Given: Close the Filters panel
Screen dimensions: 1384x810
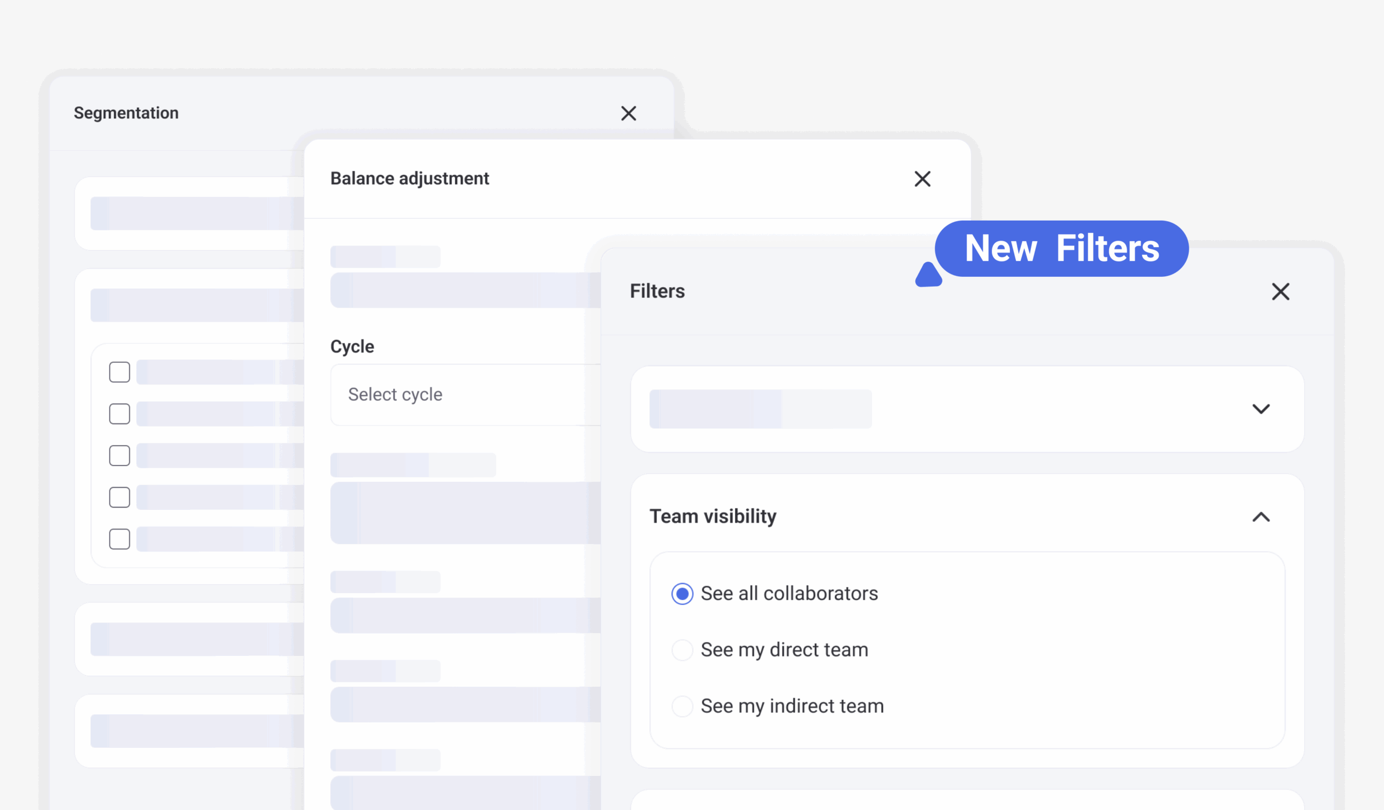Looking at the screenshot, I should point(1280,291).
